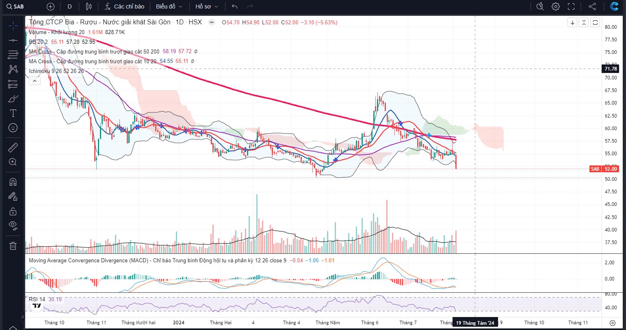This screenshot has height=330, width=626.
Task: Redo the last chart action
Action: [x=250, y=6]
